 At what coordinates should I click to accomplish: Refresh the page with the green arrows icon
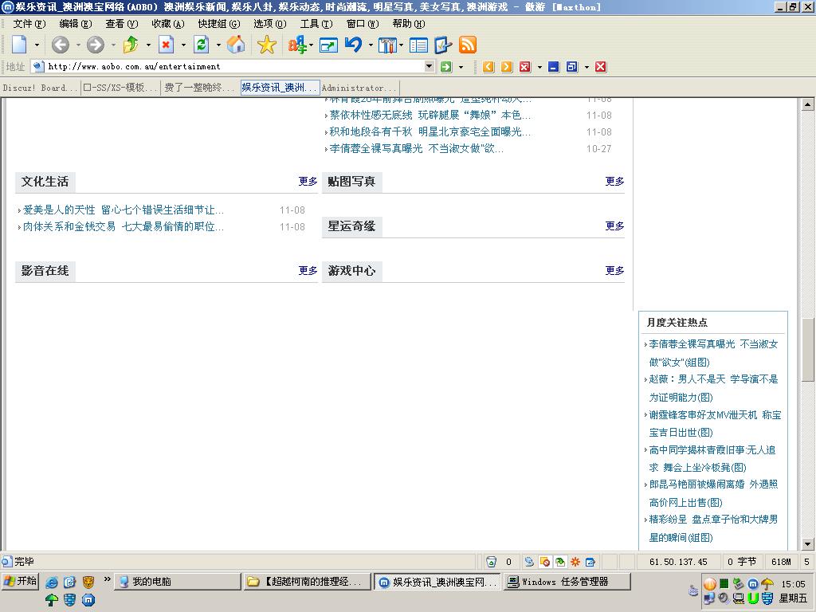pos(202,45)
